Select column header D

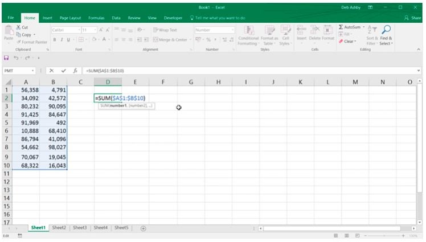(108, 82)
